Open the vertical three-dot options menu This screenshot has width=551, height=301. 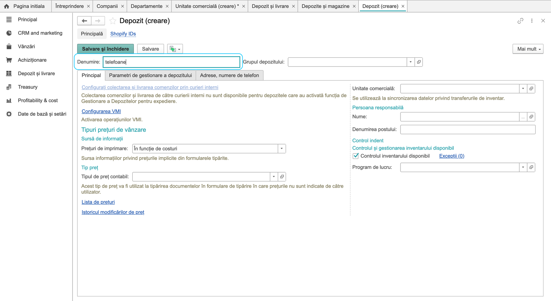[532, 21]
